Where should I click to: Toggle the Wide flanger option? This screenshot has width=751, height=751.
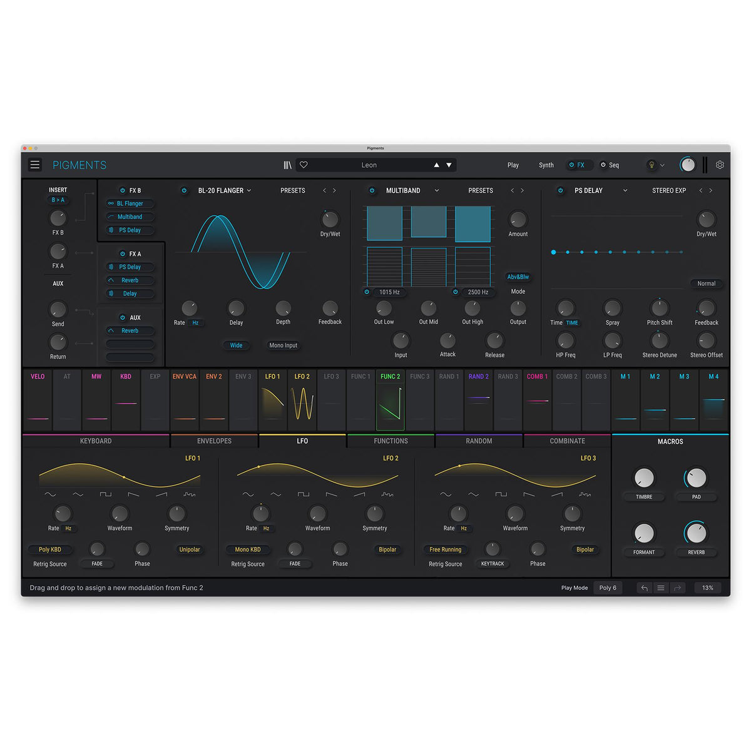pos(236,345)
